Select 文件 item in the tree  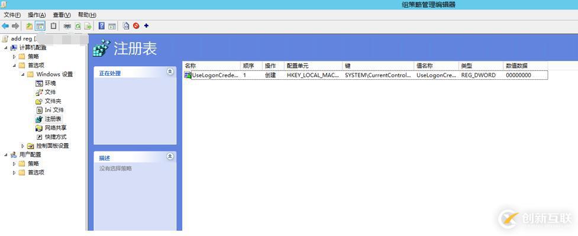50,92
